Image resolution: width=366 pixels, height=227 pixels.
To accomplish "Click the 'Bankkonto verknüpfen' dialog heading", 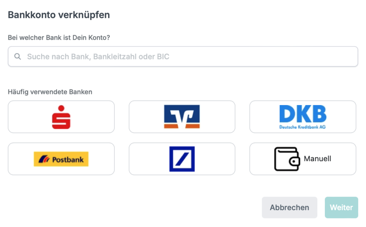I will point(59,15).
